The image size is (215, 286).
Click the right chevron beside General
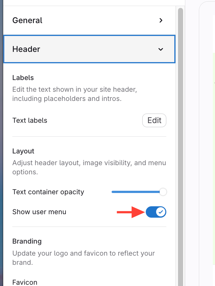pyautogui.click(x=161, y=21)
